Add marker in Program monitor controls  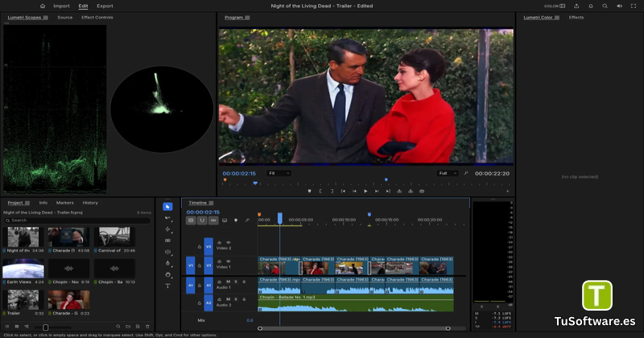click(x=309, y=191)
